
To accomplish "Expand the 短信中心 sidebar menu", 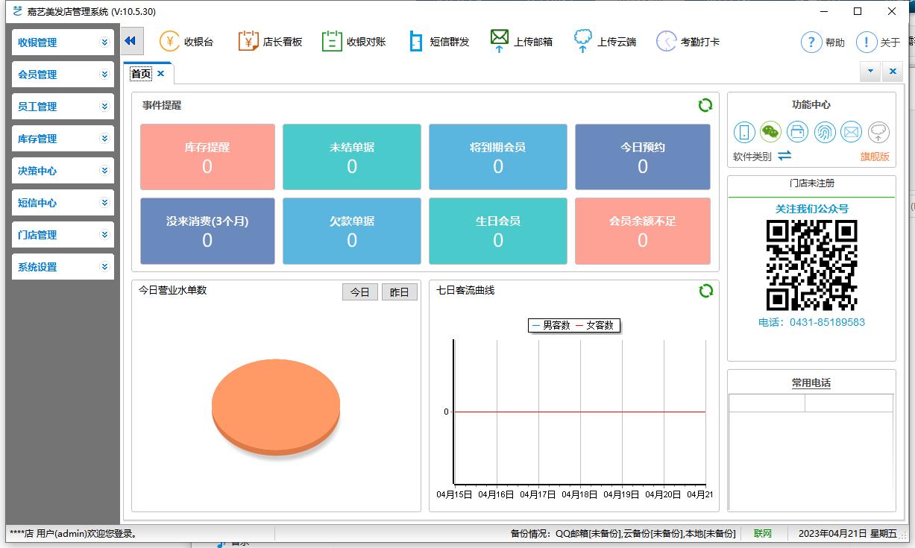I will (x=63, y=203).
